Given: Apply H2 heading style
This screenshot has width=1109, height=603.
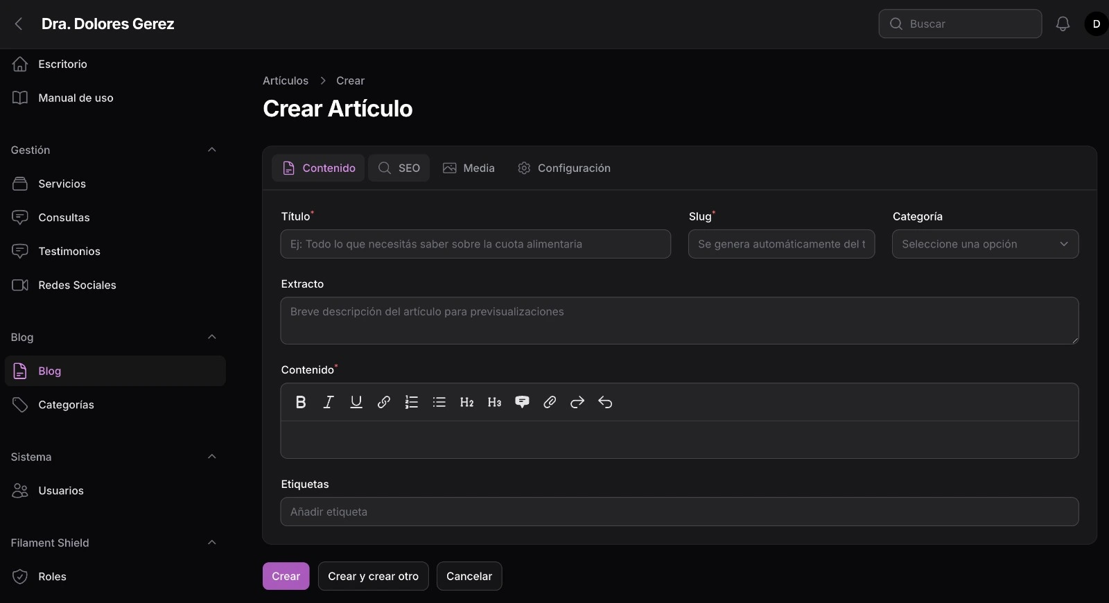Looking at the screenshot, I should (x=466, y=402).
